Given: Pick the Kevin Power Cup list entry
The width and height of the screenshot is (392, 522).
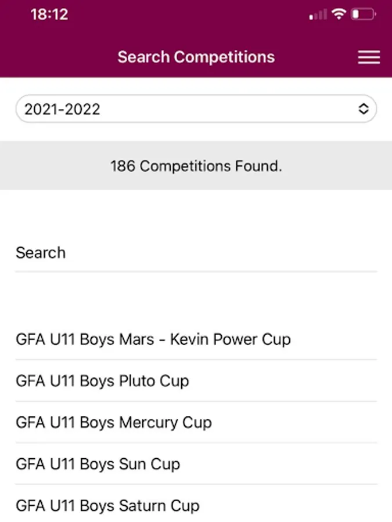Looking at the screenshot, I should tap(196, 339).
